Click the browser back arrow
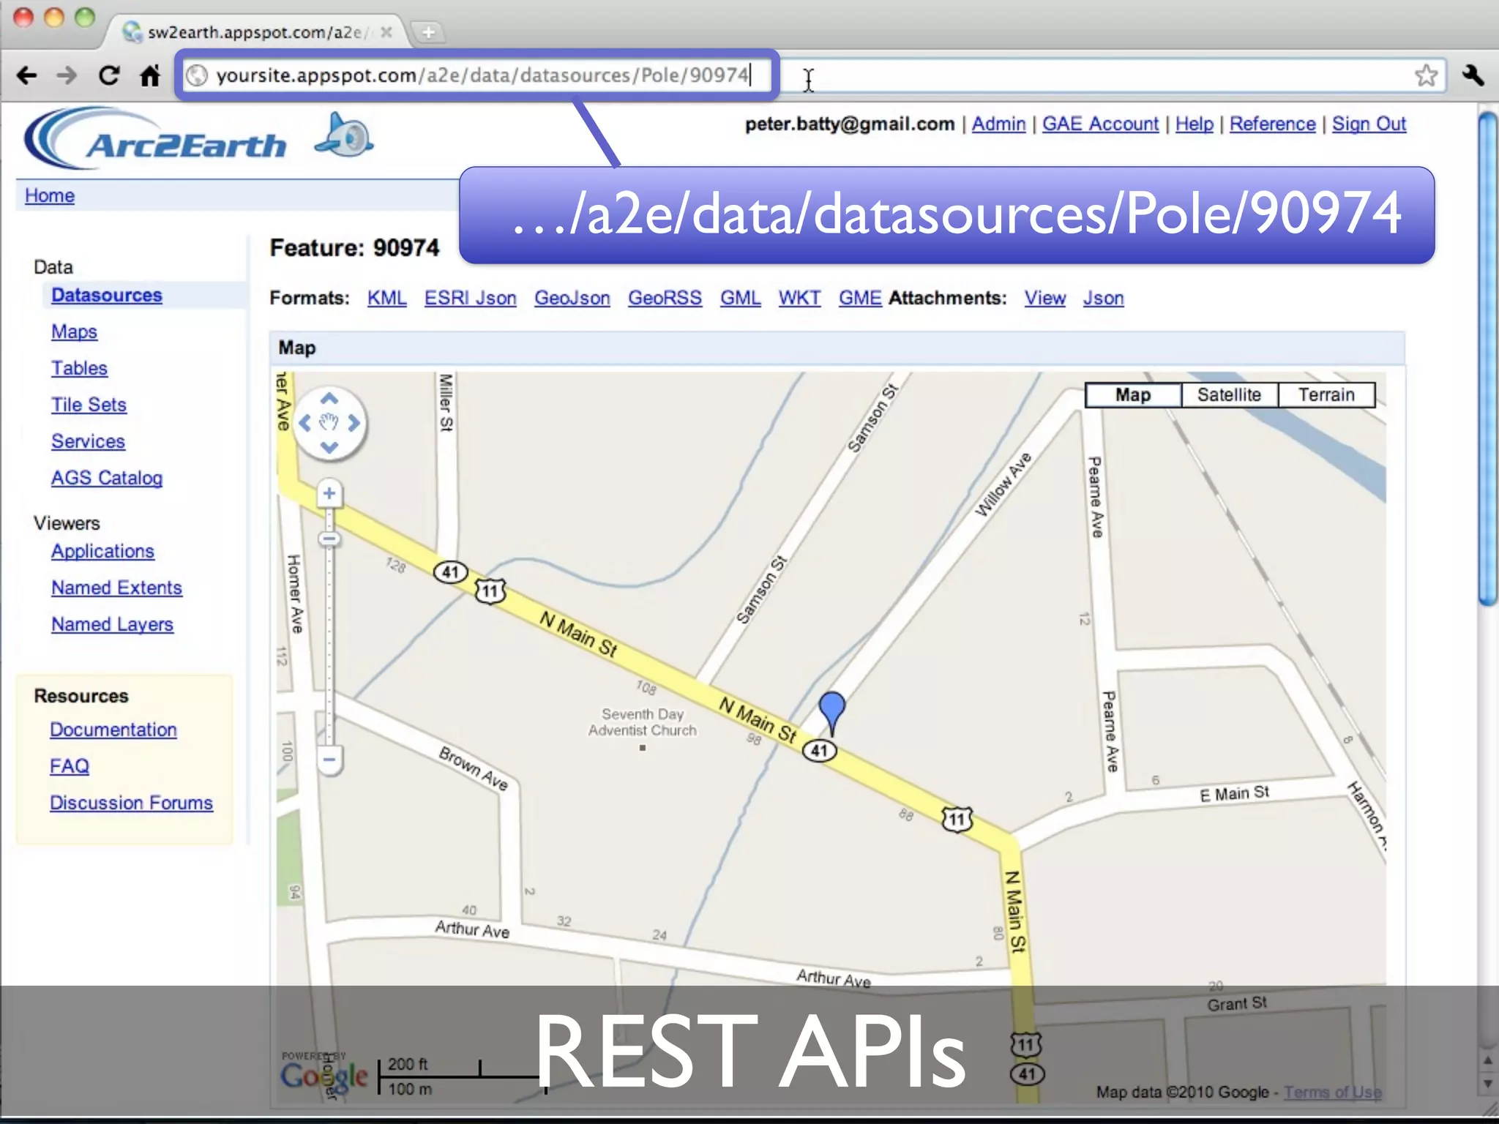The height and width of the screenshot is (1124, 1499). click(x=26, y=75)
